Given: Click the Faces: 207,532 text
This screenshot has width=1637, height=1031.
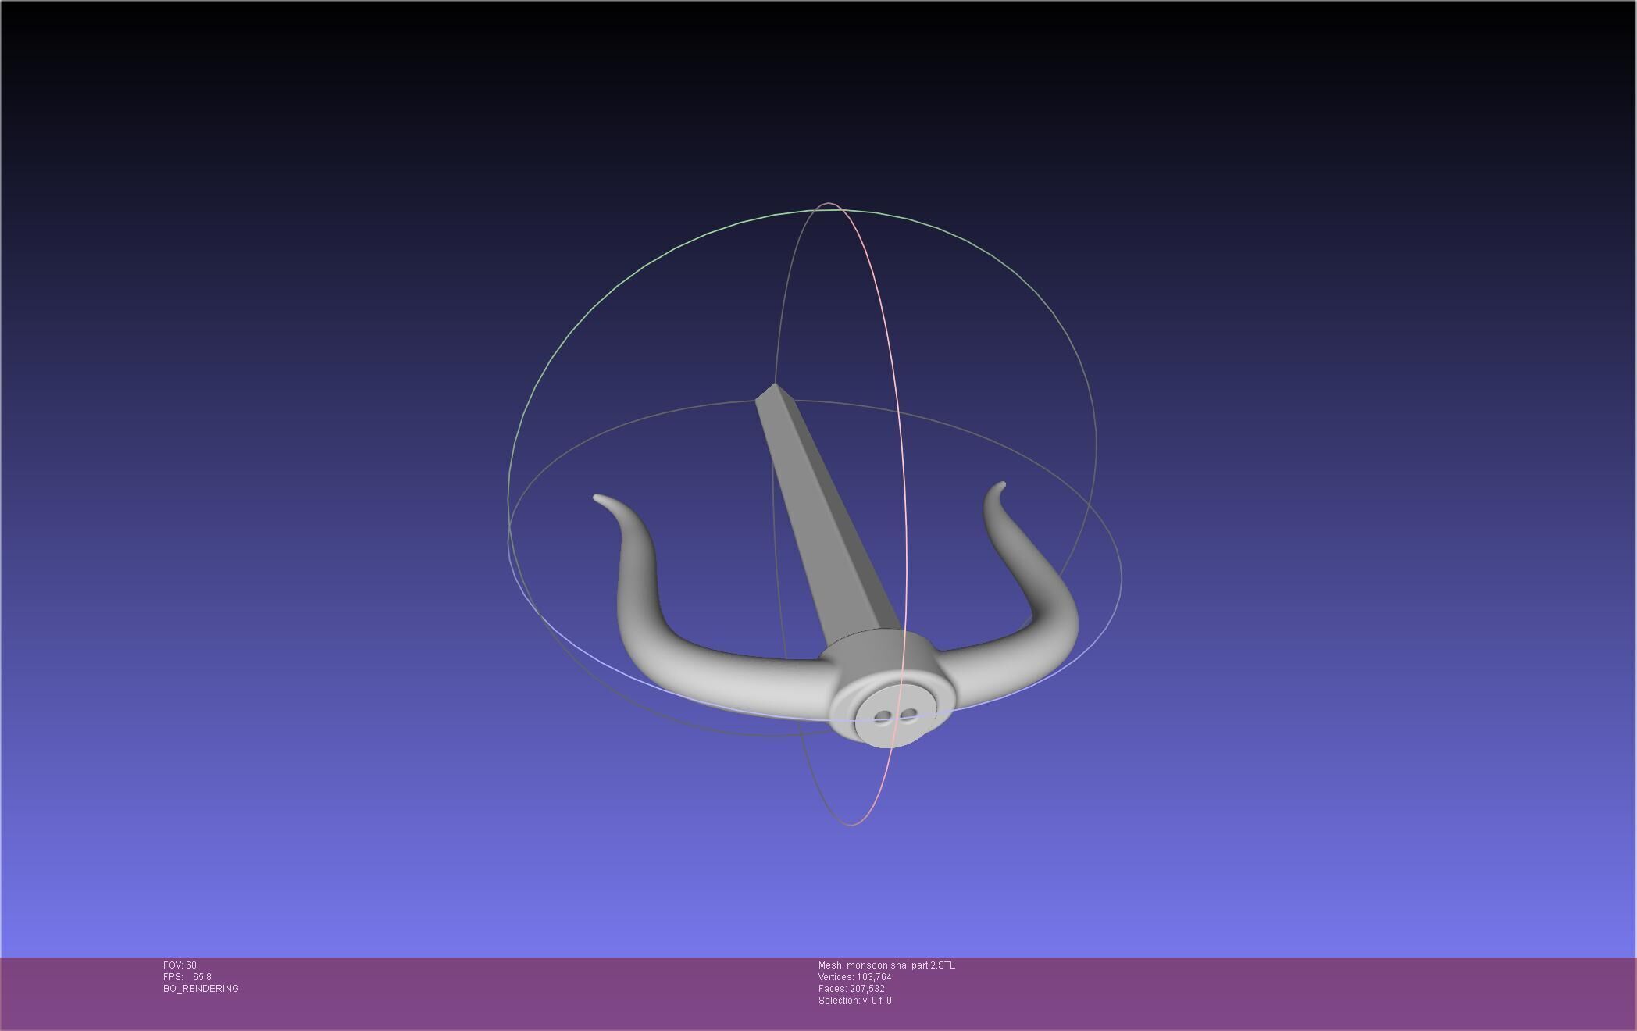Looking at the screenshot, I should click(851, 989).
